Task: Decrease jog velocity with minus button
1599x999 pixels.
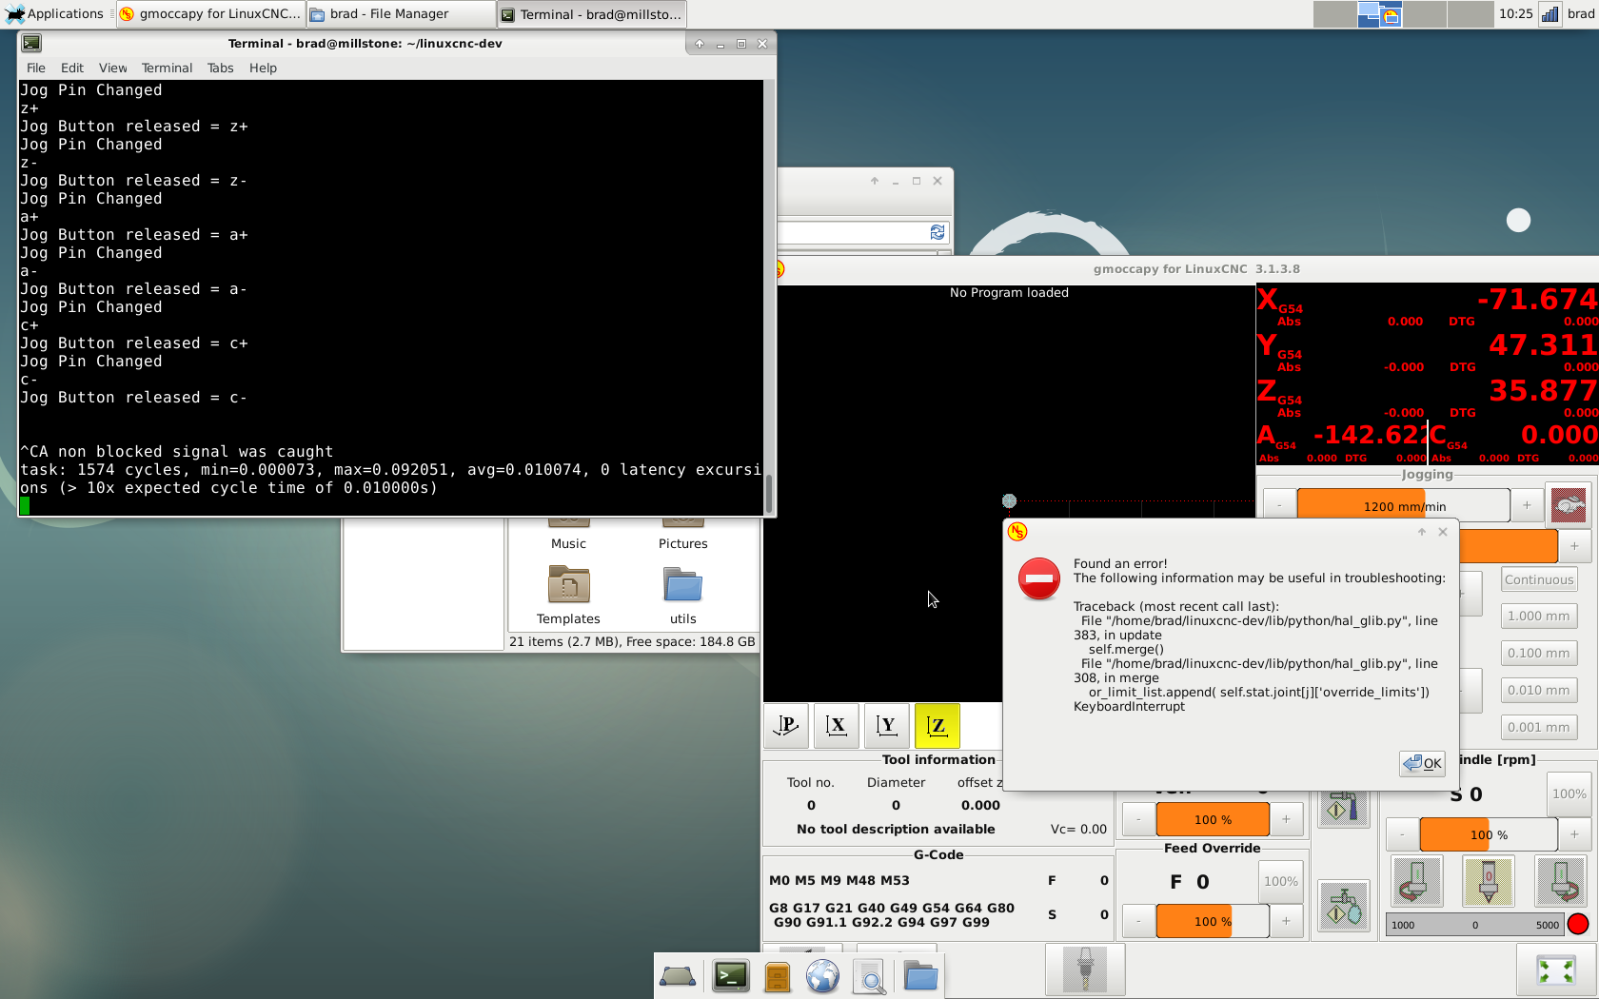Action: [1279, 506]
